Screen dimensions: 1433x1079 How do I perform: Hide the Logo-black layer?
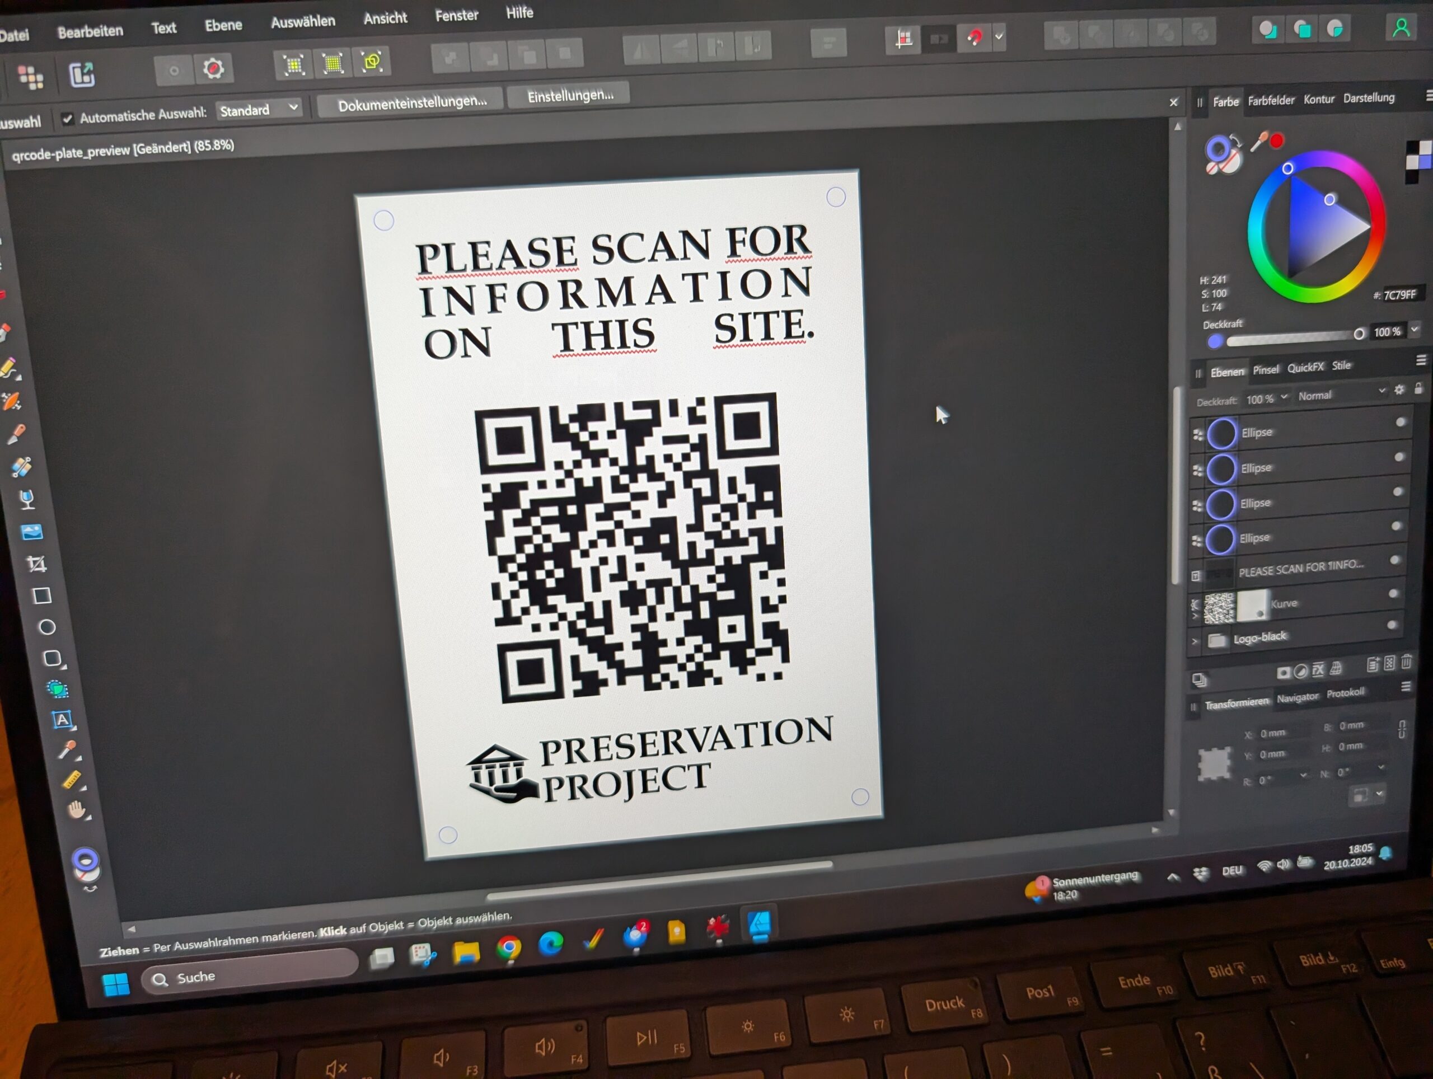[x=1391, y=625]
